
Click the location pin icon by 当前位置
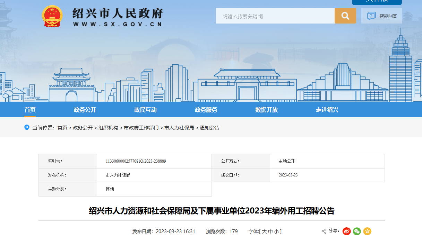coord(27,127)
